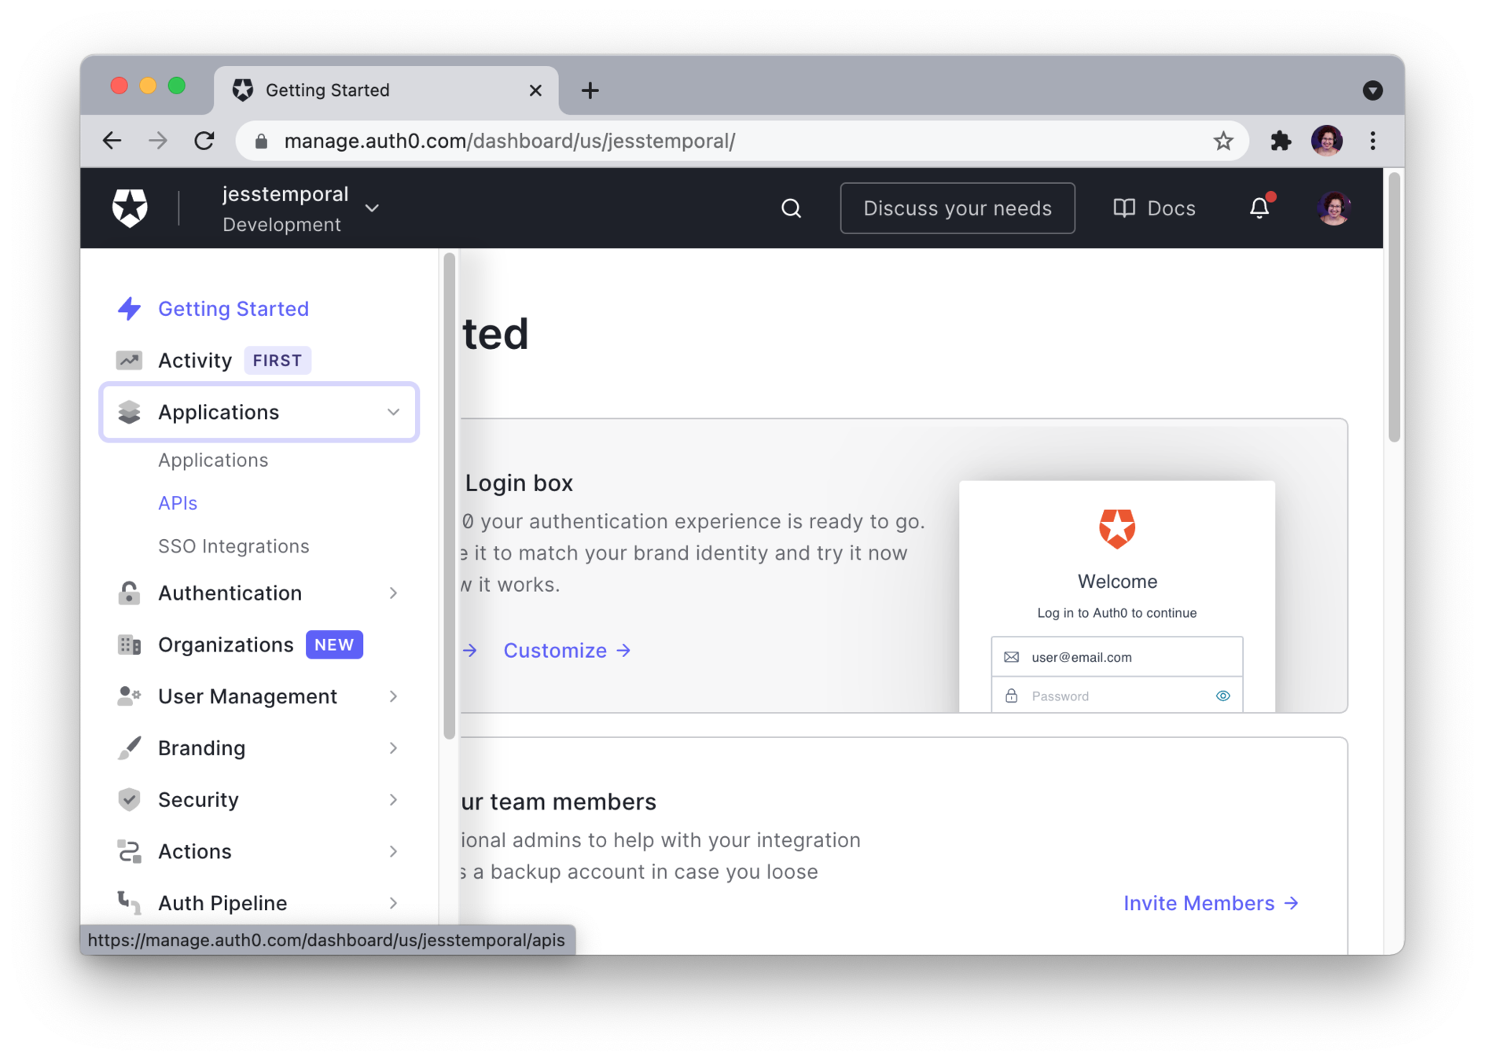Open notifications bell icon

[1259, 207]
